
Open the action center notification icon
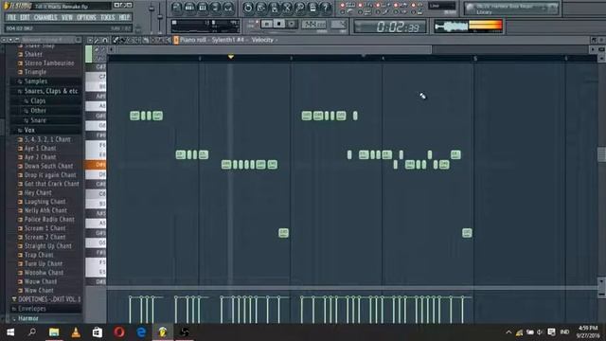click(551, 332)
